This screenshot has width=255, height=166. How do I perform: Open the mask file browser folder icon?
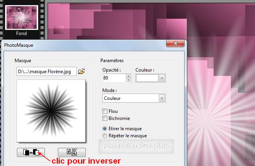81,71
